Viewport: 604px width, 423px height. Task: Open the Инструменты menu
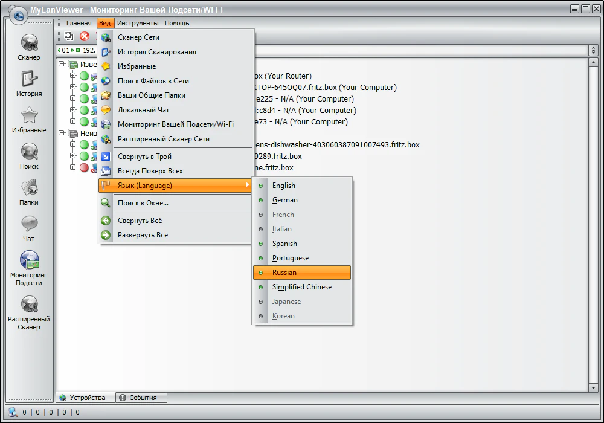[138, 23]
